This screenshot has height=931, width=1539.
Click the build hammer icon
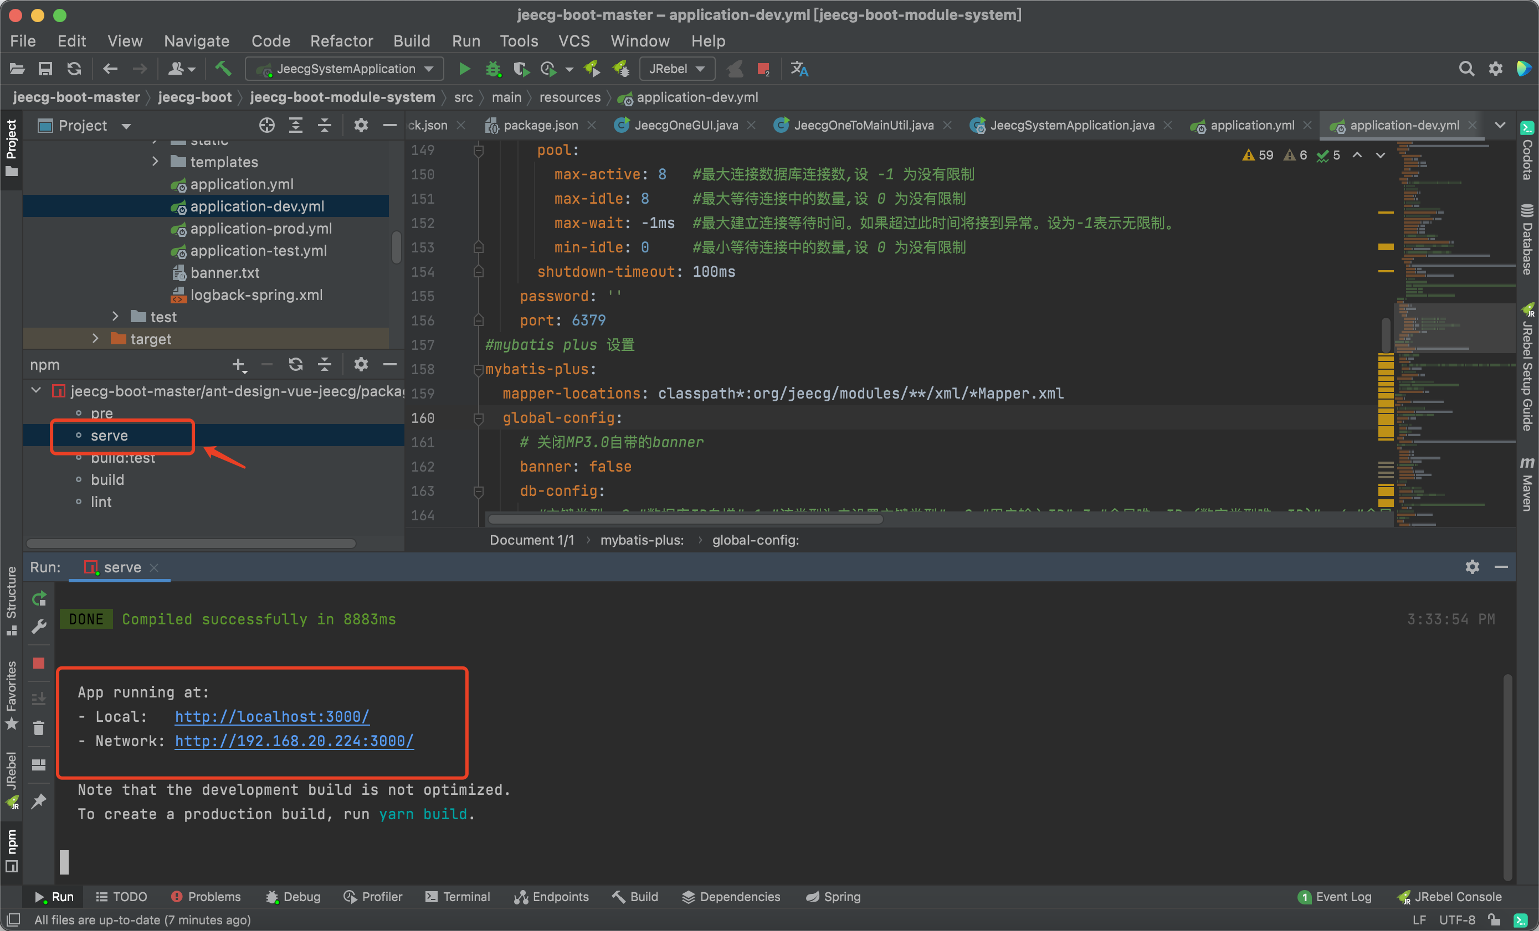(x=223, y=69)
